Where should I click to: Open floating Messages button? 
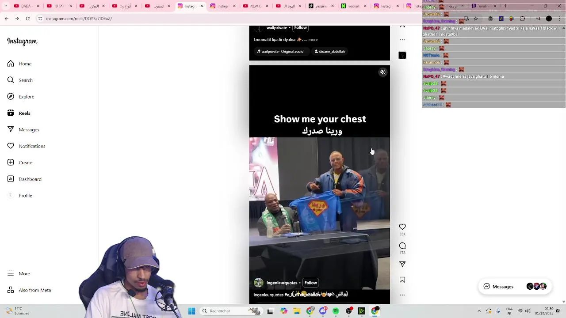[514, 287]
